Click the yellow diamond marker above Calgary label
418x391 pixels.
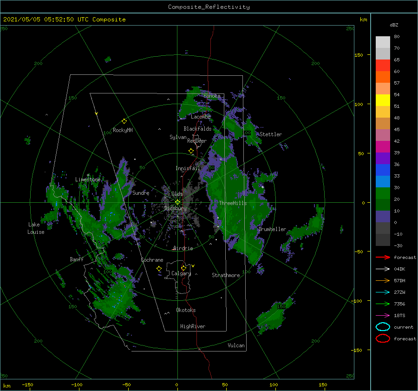click(x=183, y=268)
